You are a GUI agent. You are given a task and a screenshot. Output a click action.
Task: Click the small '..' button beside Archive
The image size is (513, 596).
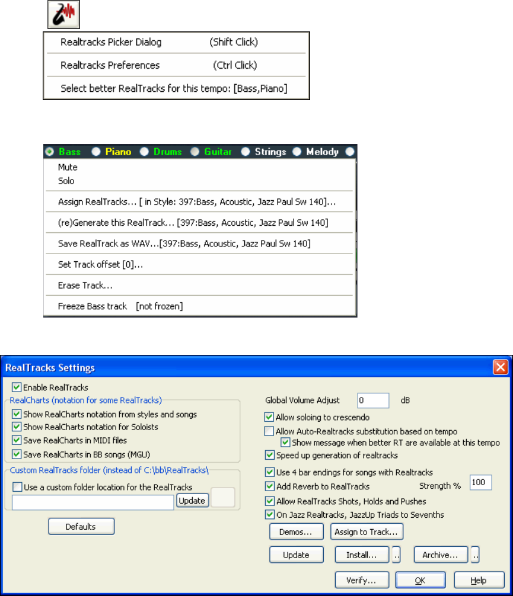pyautogui.click(x=475, y=555)
